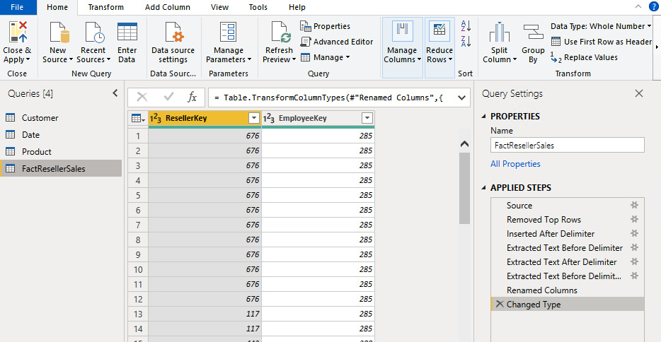The width and height of the screenshot is (661, 342).
Task: Open EmployeeKey column filter dropdown
Action: (367, 118)
